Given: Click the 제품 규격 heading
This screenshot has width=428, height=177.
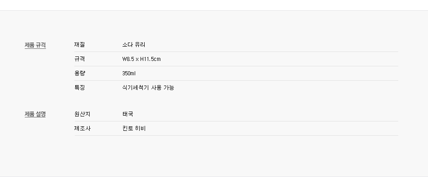Looking at the screenshot, I should pos(35,45).
